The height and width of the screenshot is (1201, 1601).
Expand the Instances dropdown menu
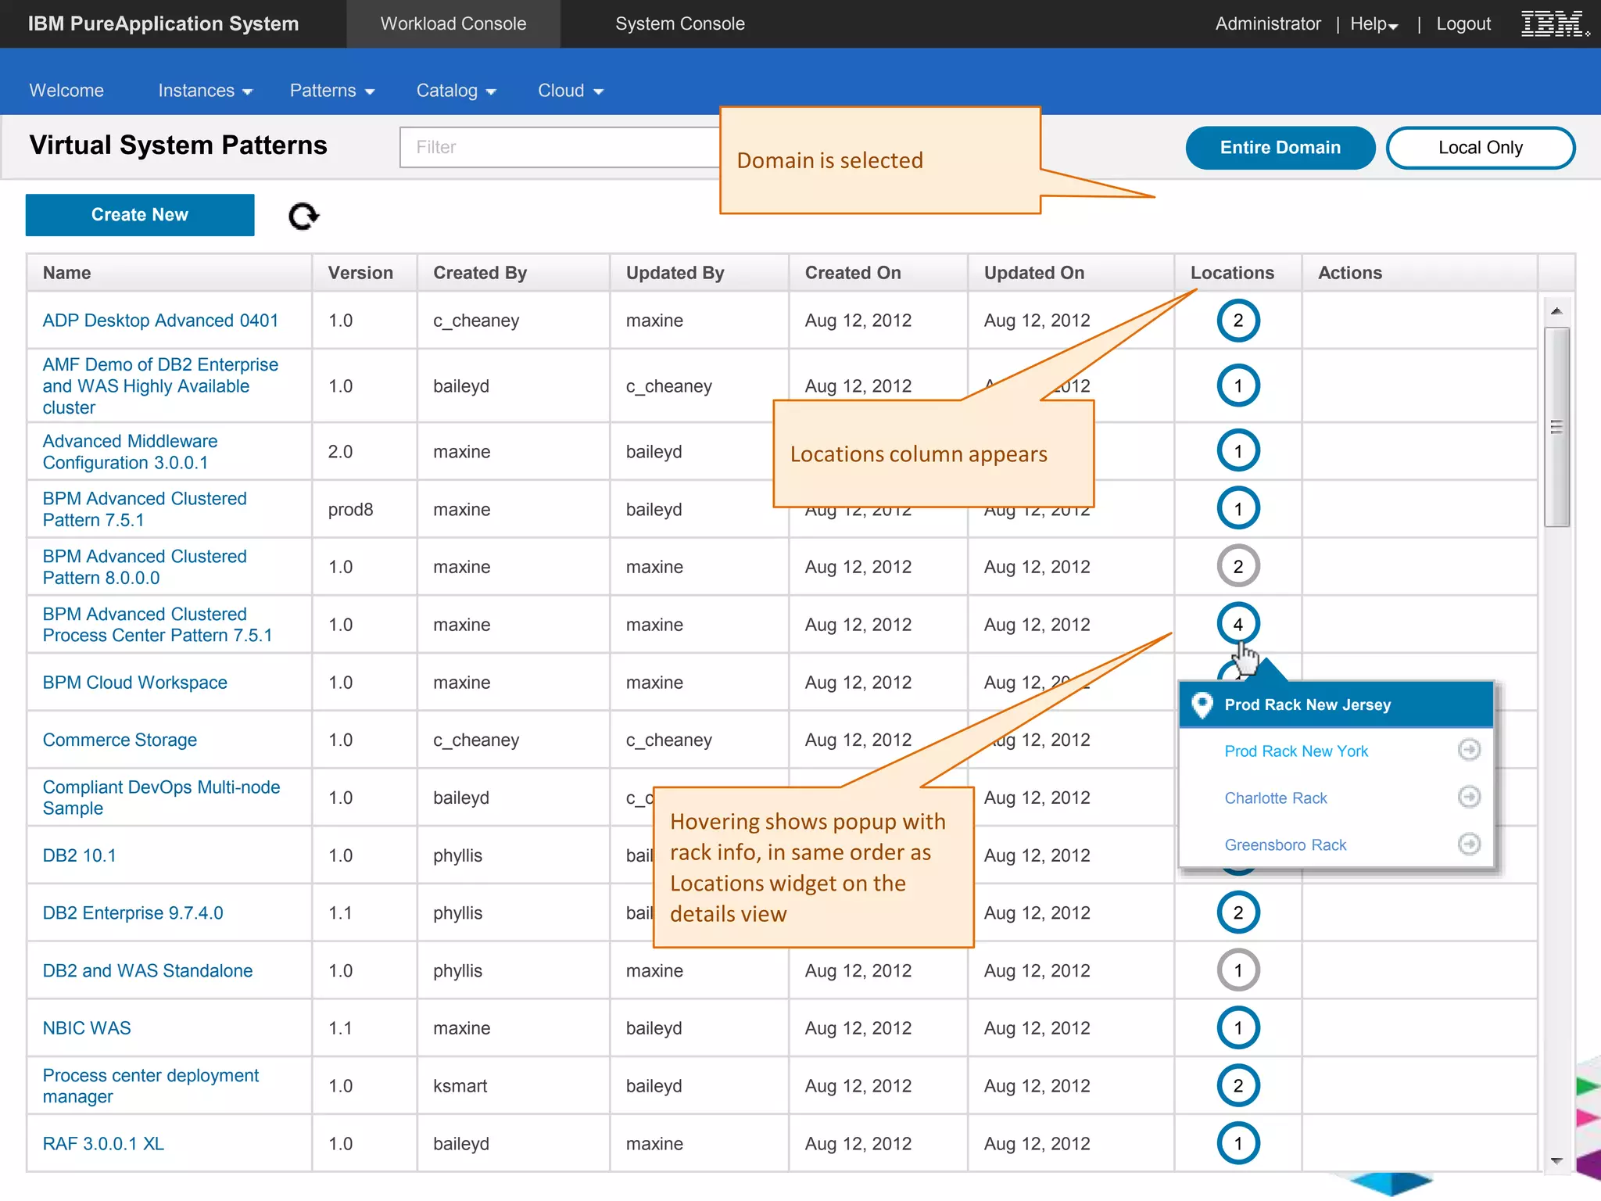[x=205, y=91]
